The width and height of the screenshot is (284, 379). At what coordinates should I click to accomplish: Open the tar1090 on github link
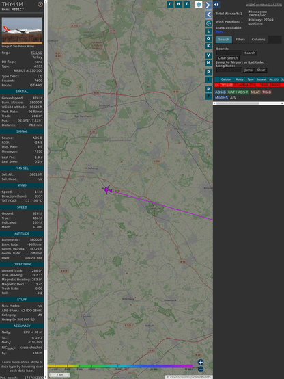[264, 5]
